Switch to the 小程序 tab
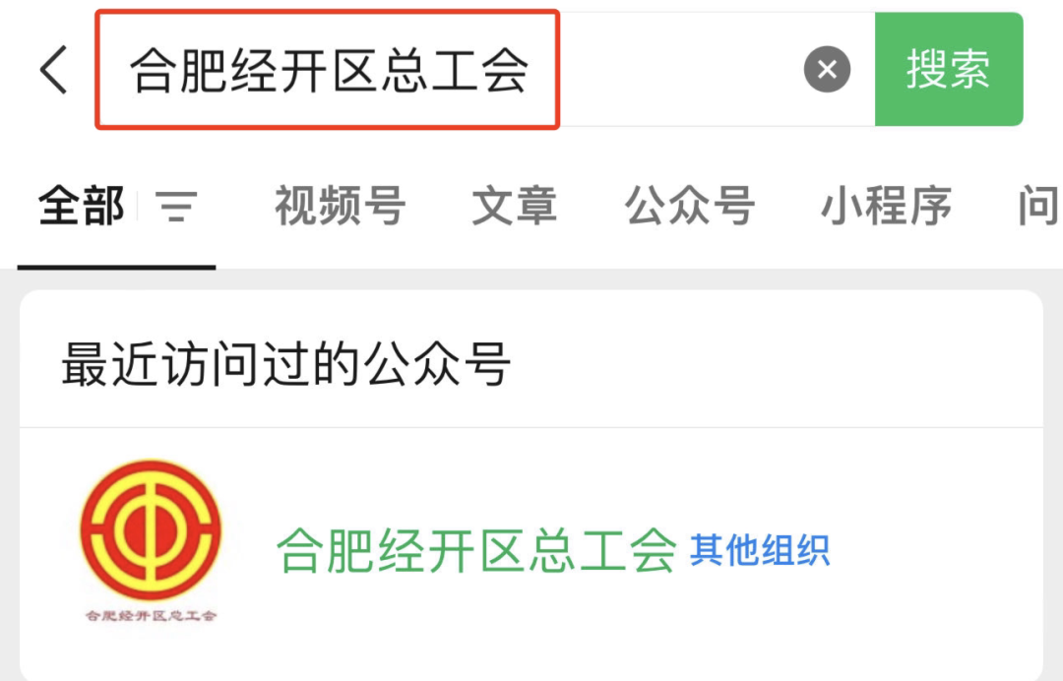The width and height of the screenshot is (1063, 681). point(886,206)
